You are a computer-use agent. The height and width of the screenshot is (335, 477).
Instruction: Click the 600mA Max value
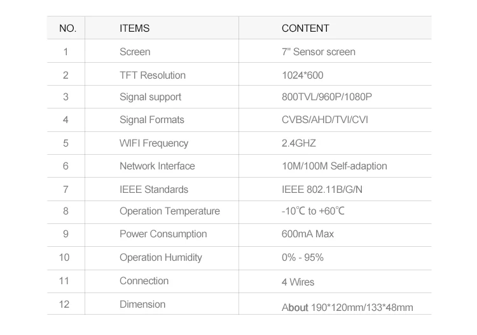307,234
